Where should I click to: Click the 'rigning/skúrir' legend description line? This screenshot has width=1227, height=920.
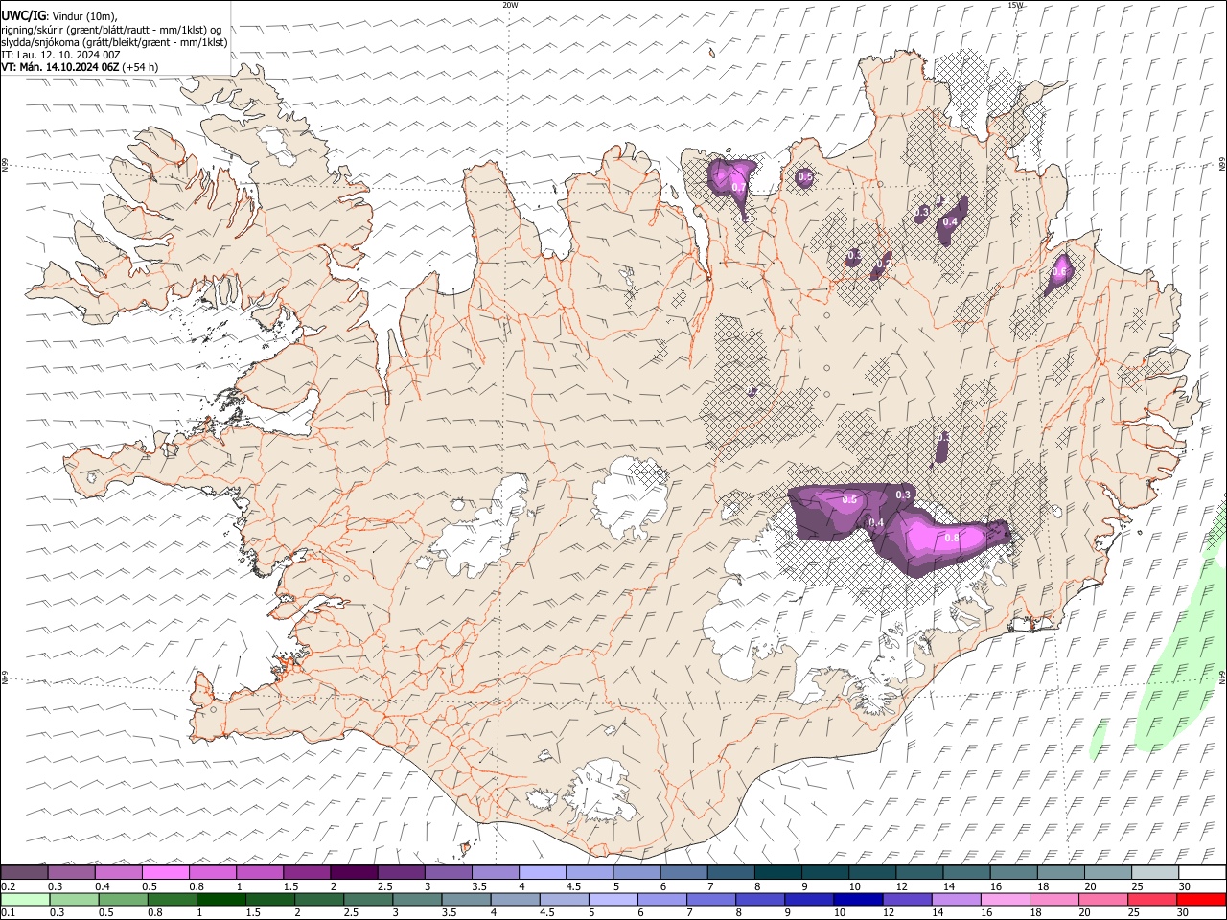click(x=111, y=29)
